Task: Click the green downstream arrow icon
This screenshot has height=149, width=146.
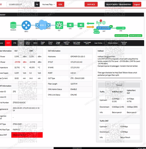Action: (x=90, y=24)
